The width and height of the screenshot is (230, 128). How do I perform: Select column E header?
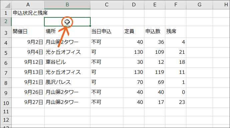tap(155, 5)
